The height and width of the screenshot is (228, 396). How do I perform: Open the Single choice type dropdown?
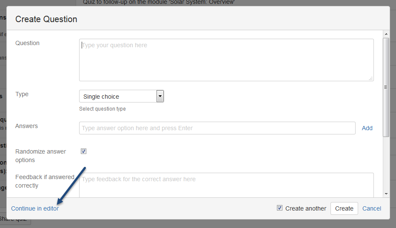[121, 96]
